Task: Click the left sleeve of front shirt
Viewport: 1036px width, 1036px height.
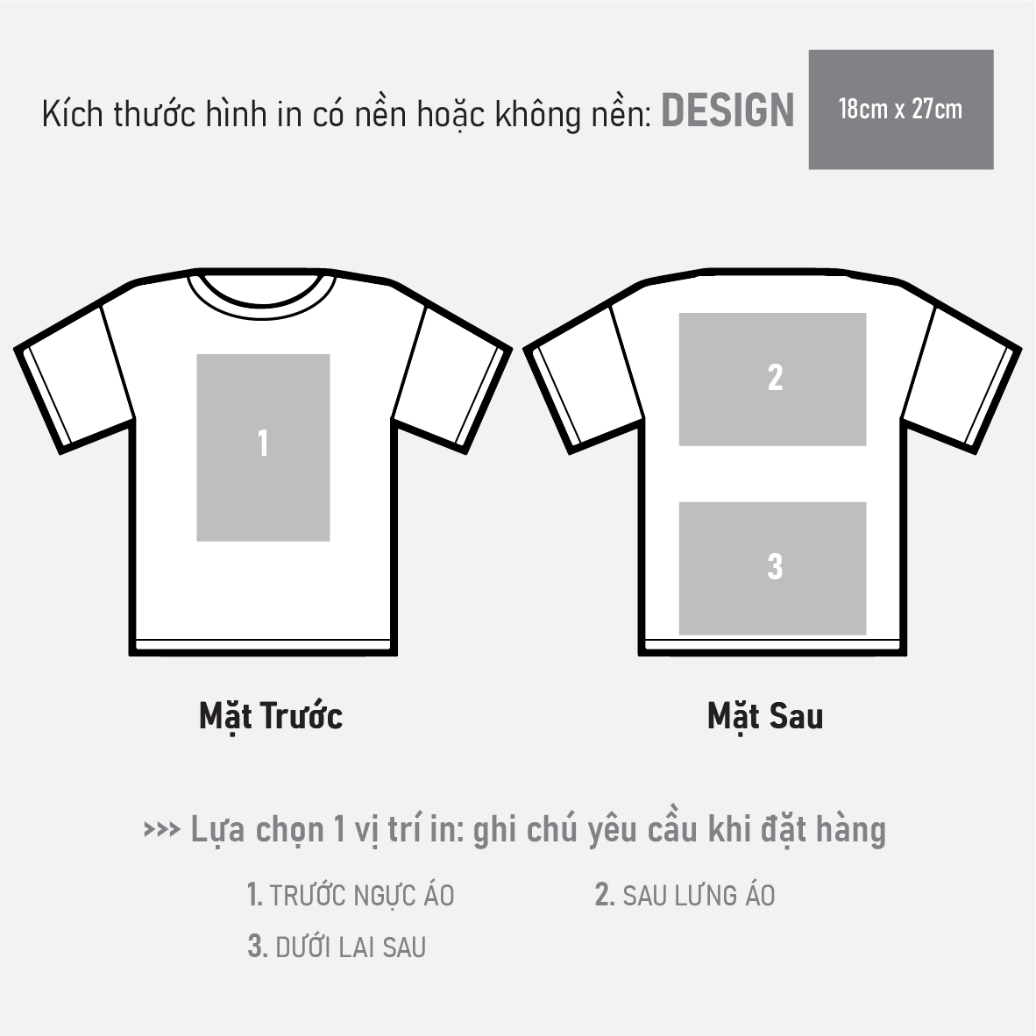Action: [x=74, y=380]
